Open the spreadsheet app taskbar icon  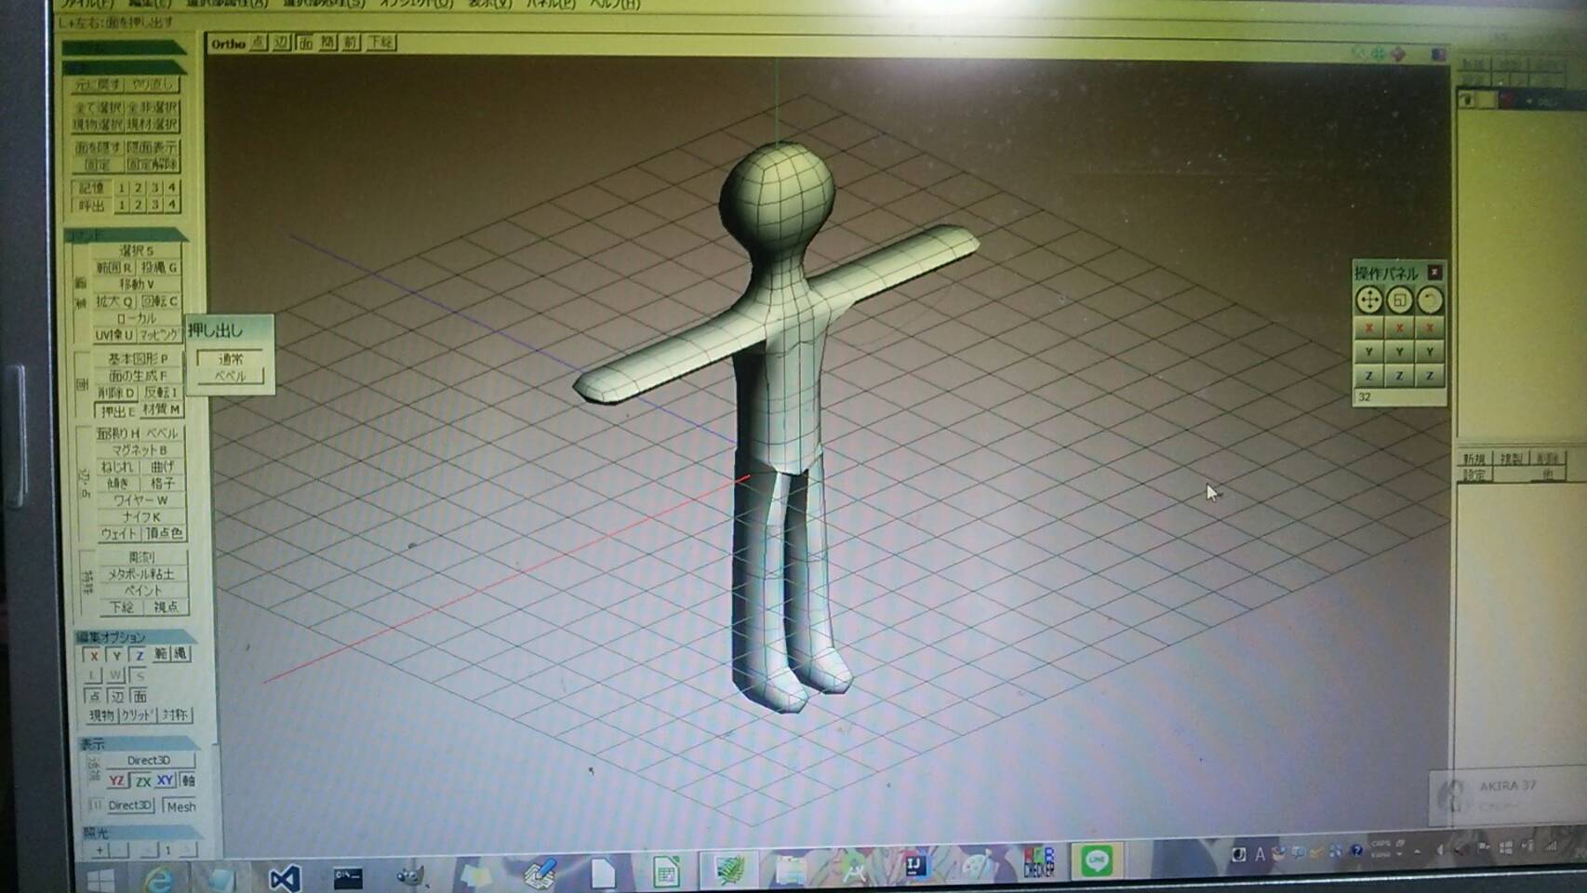tap(665, 873)
